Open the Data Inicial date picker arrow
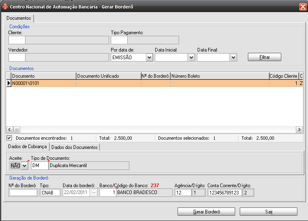308x221 pixels. tap(191, 58)
